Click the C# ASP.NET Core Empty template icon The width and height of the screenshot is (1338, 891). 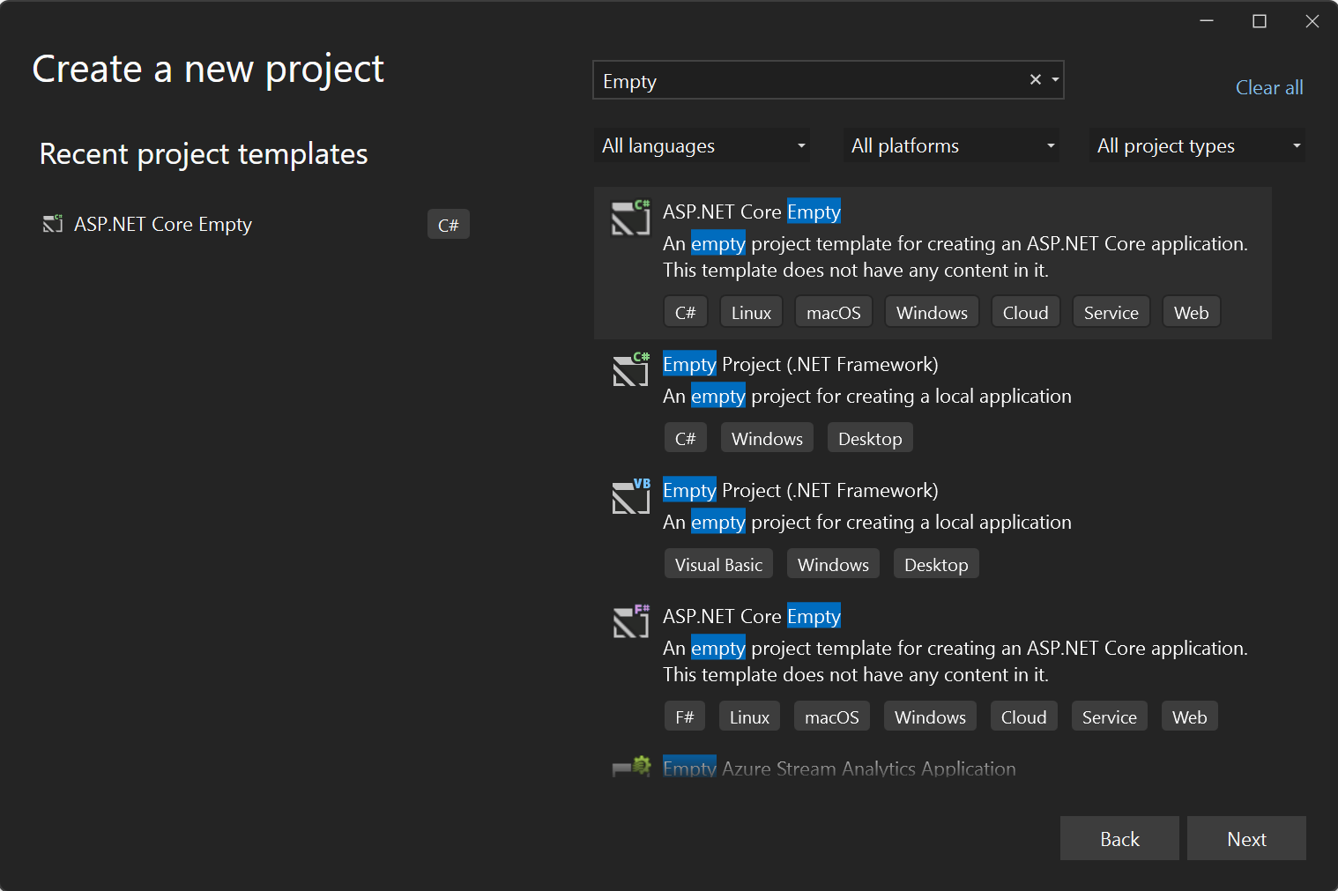point(631,218)
